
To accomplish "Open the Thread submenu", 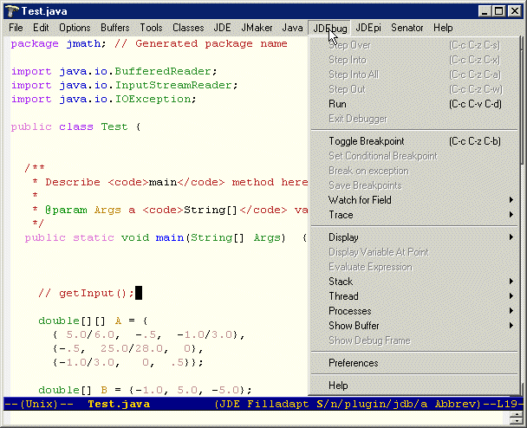I will [x=343, y=296].
